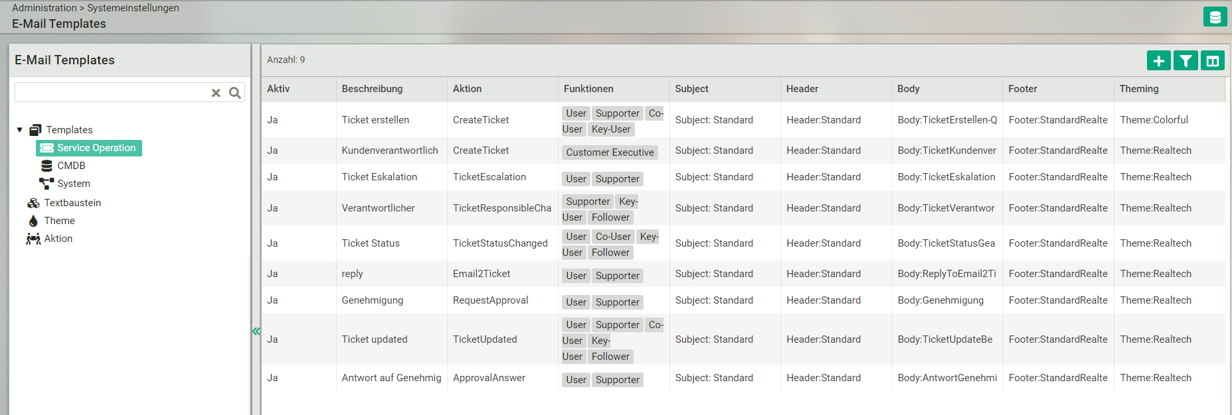
Task: Collapse the sidebar with double chevron
Action: [x=256, y=331]
